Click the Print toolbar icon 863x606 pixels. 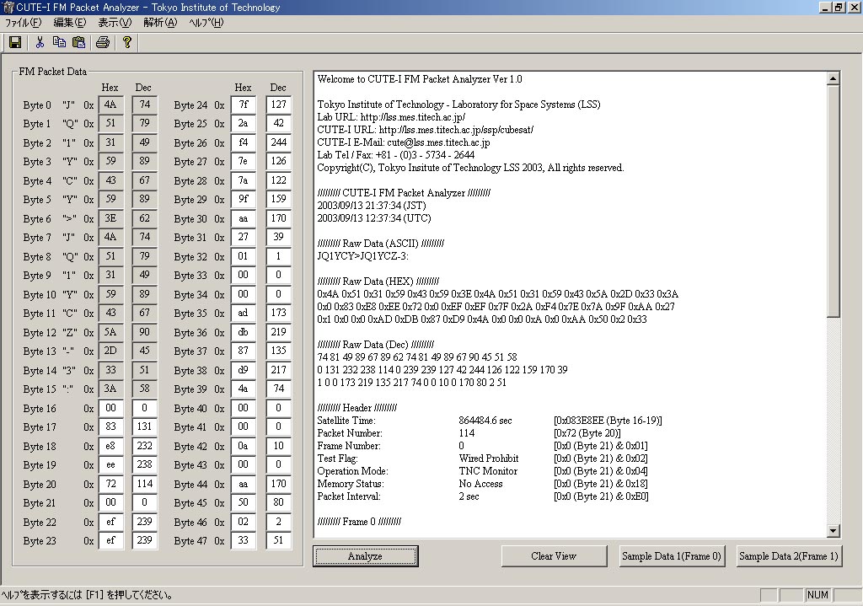(103, 42)
